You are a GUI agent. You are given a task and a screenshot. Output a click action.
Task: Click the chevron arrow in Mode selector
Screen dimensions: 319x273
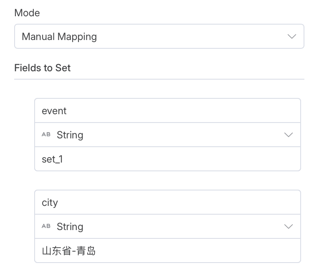pos(292,37)
